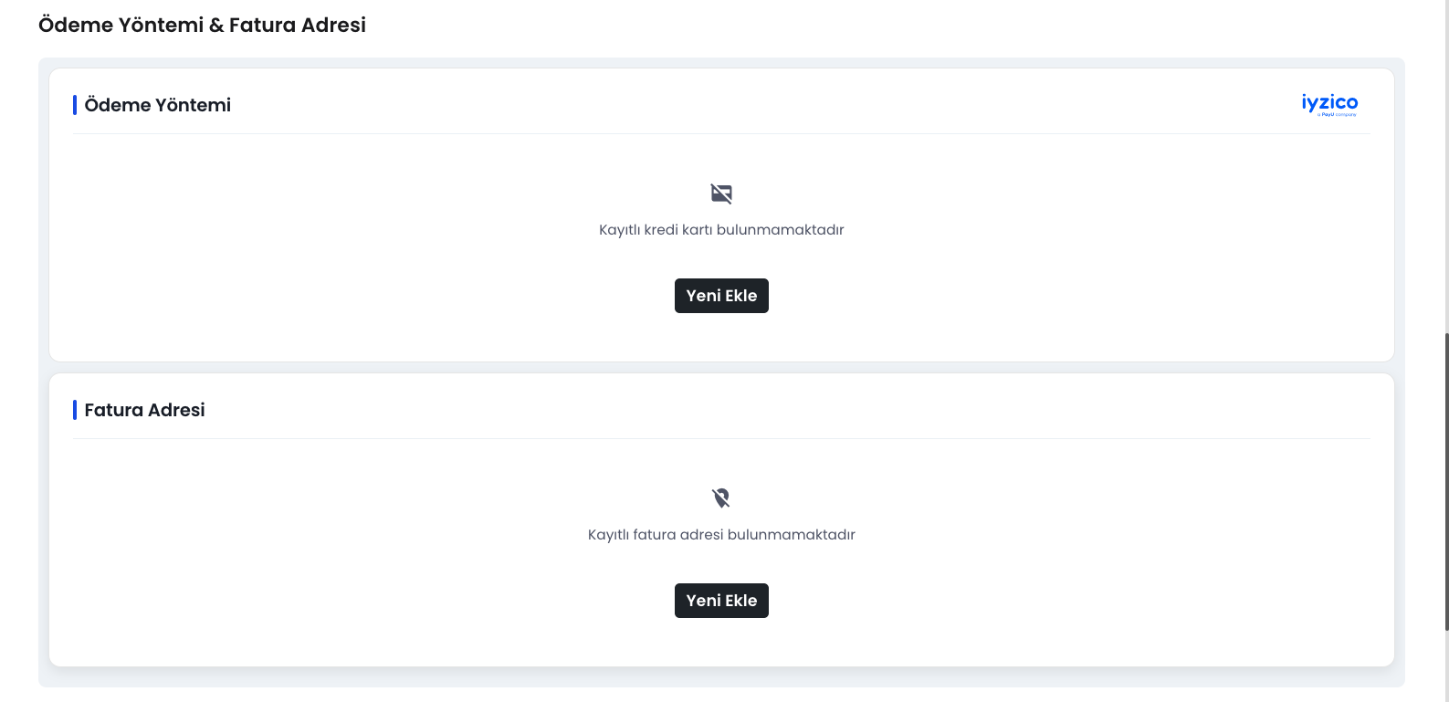Click the blue accent bar beside Fatura Adresi
The width and height of the screenshot is (1449, 702).
pos(75,410)
